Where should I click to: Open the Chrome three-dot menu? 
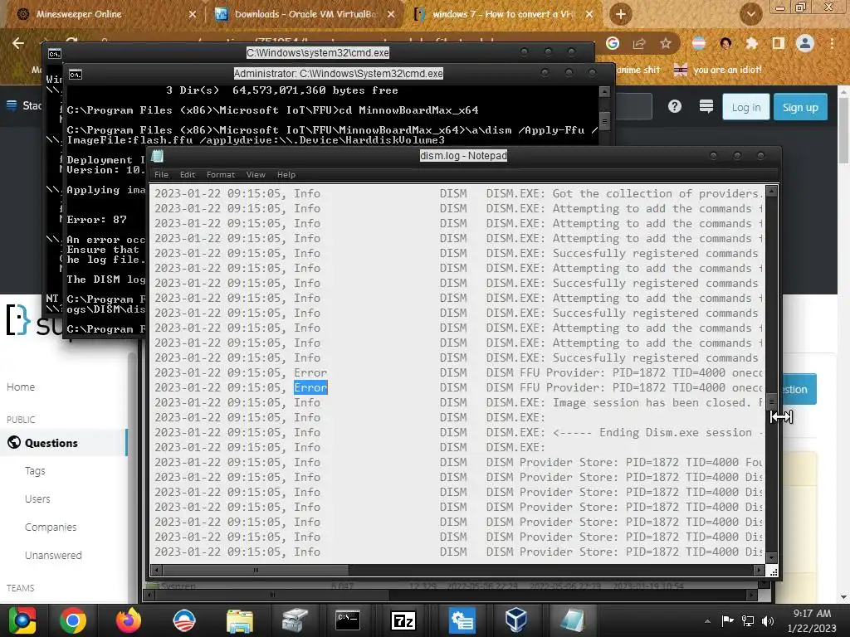click(832, 43)
